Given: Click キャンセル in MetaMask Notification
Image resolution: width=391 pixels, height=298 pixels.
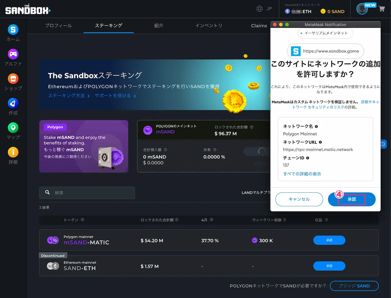Looking at the screenshot, I should point(299,199).
